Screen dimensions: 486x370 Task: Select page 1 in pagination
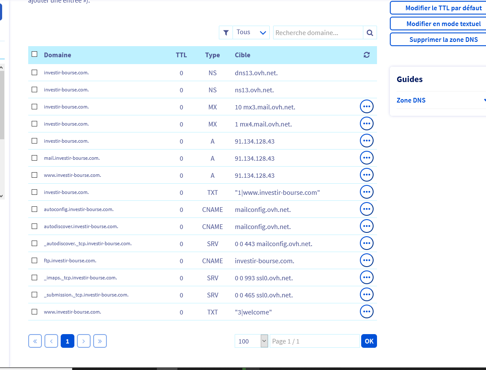[68, 341]
